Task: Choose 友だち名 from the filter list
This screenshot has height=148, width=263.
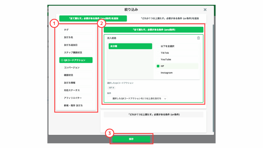Action: 76,37
